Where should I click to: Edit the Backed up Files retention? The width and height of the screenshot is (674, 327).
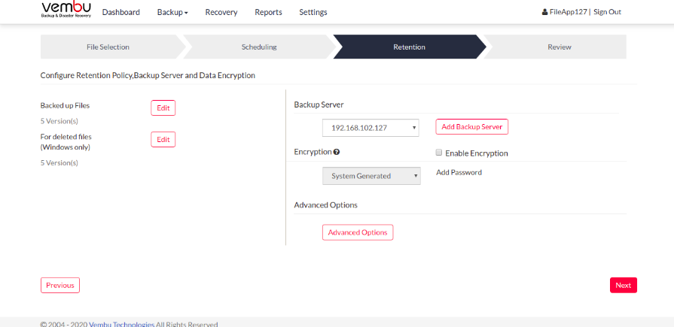[x=163, y=108]
